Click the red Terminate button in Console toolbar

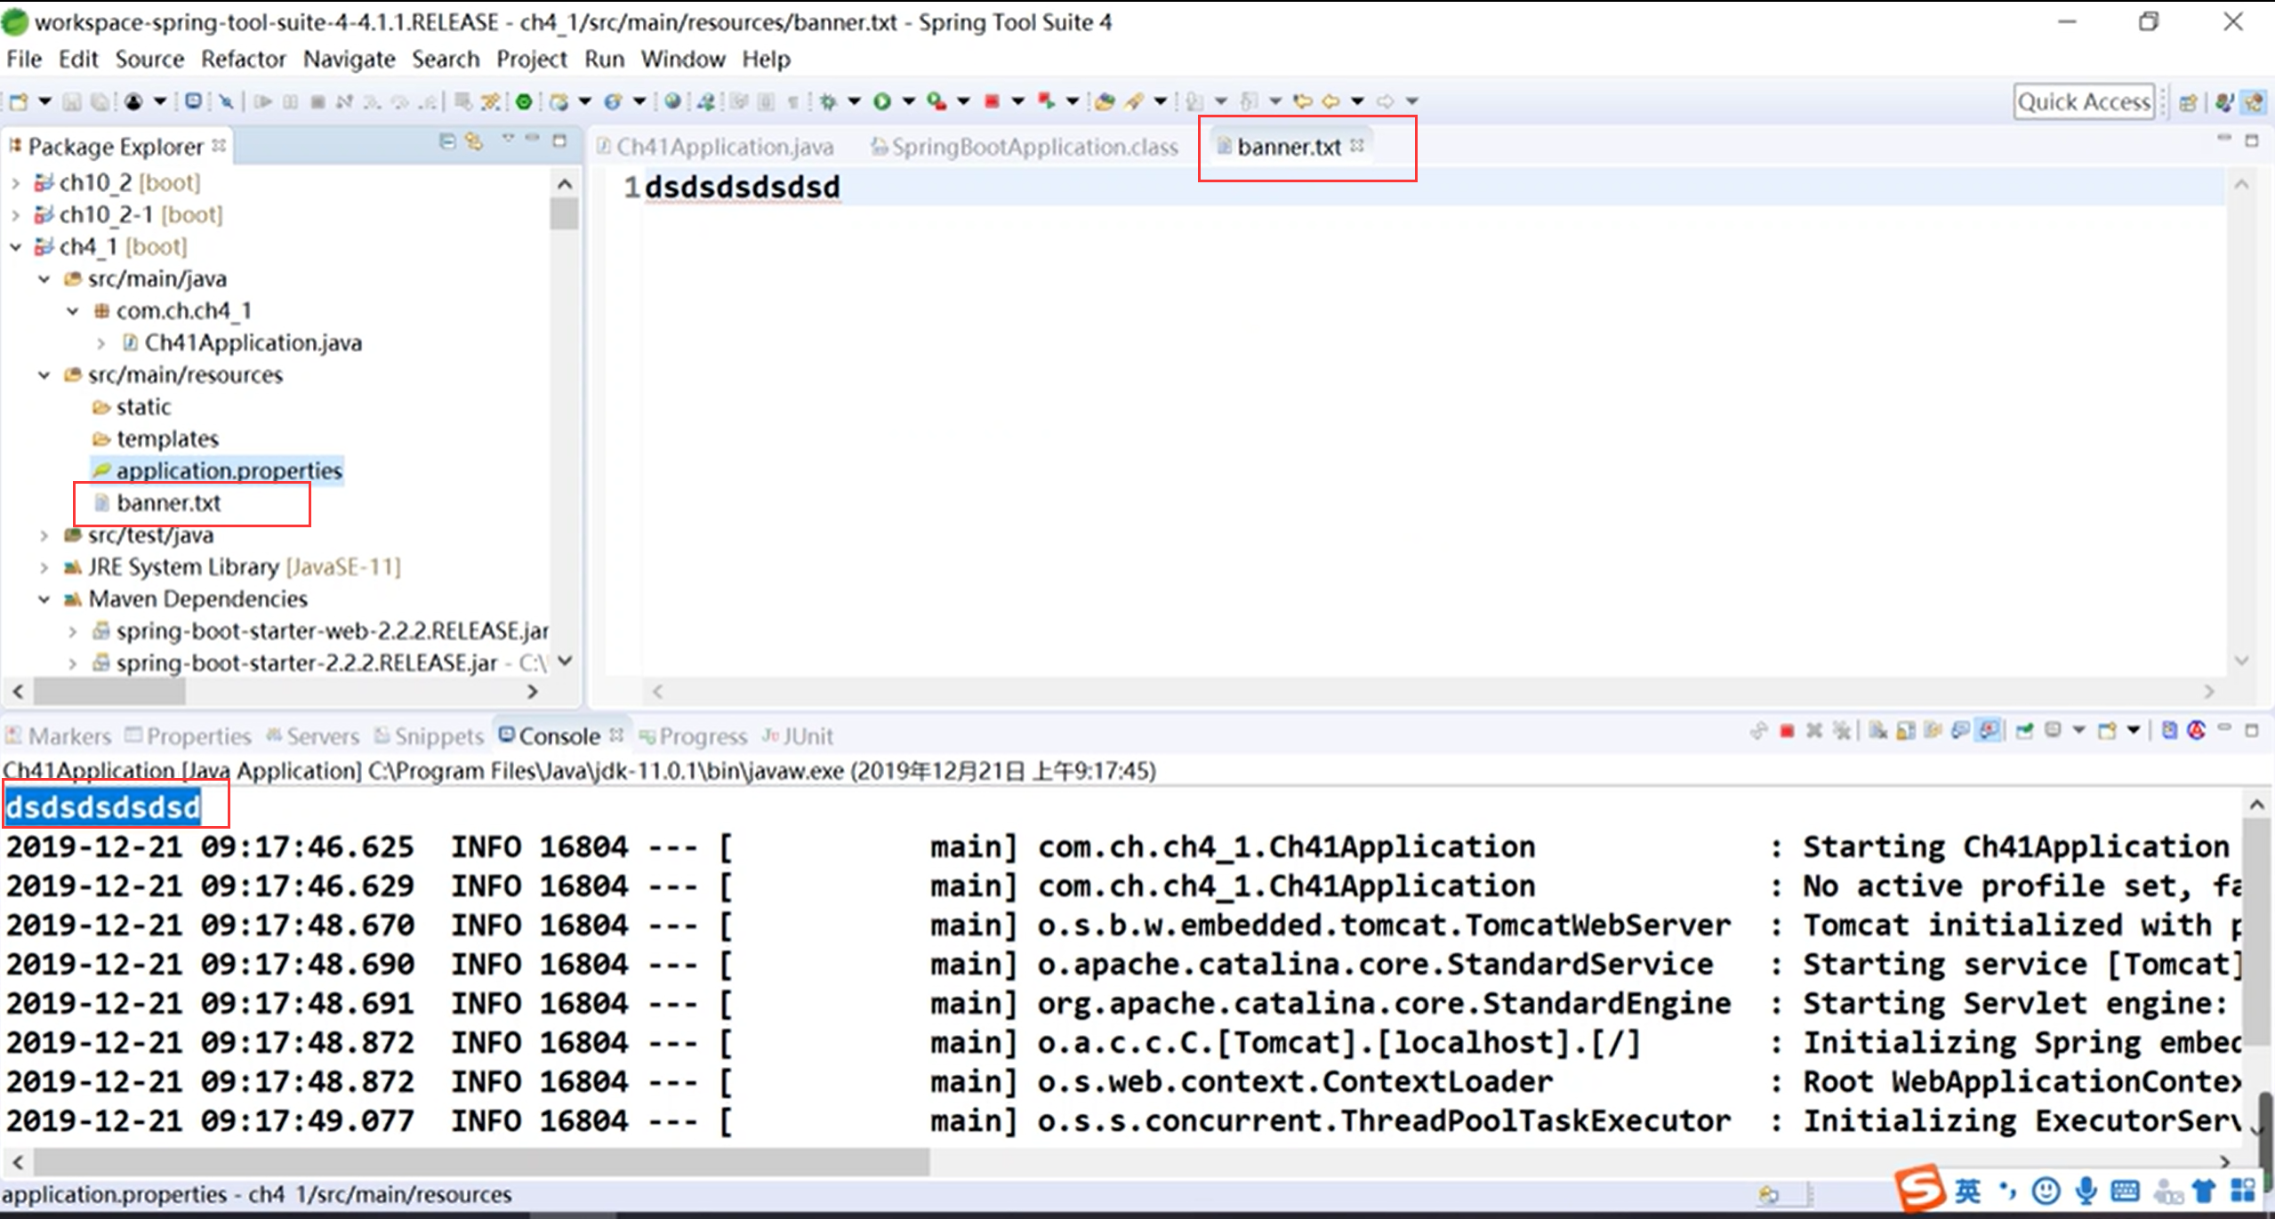pyautogui.click(x=1787, y=731)
